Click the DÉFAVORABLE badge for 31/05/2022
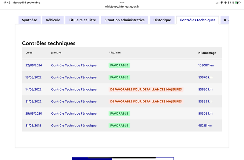Image resolution: width=244 pixels, height=160 pixels. 146,101
